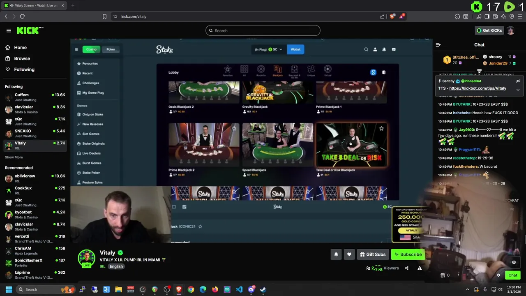Click the English language tag
Viewport: 526px width, 296px height.
point(116,266)
